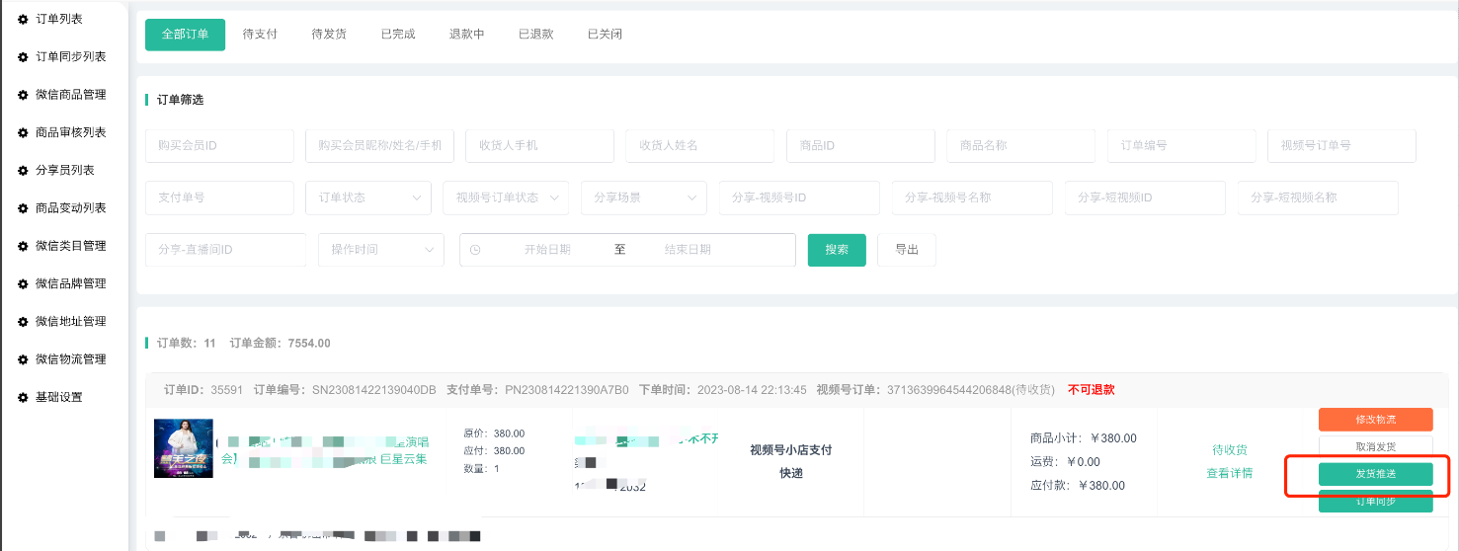This screenshot has height=551, width=1459.
Task: Click the gear icon beside 微信商品管理
Action: click(x=23, y=95)
